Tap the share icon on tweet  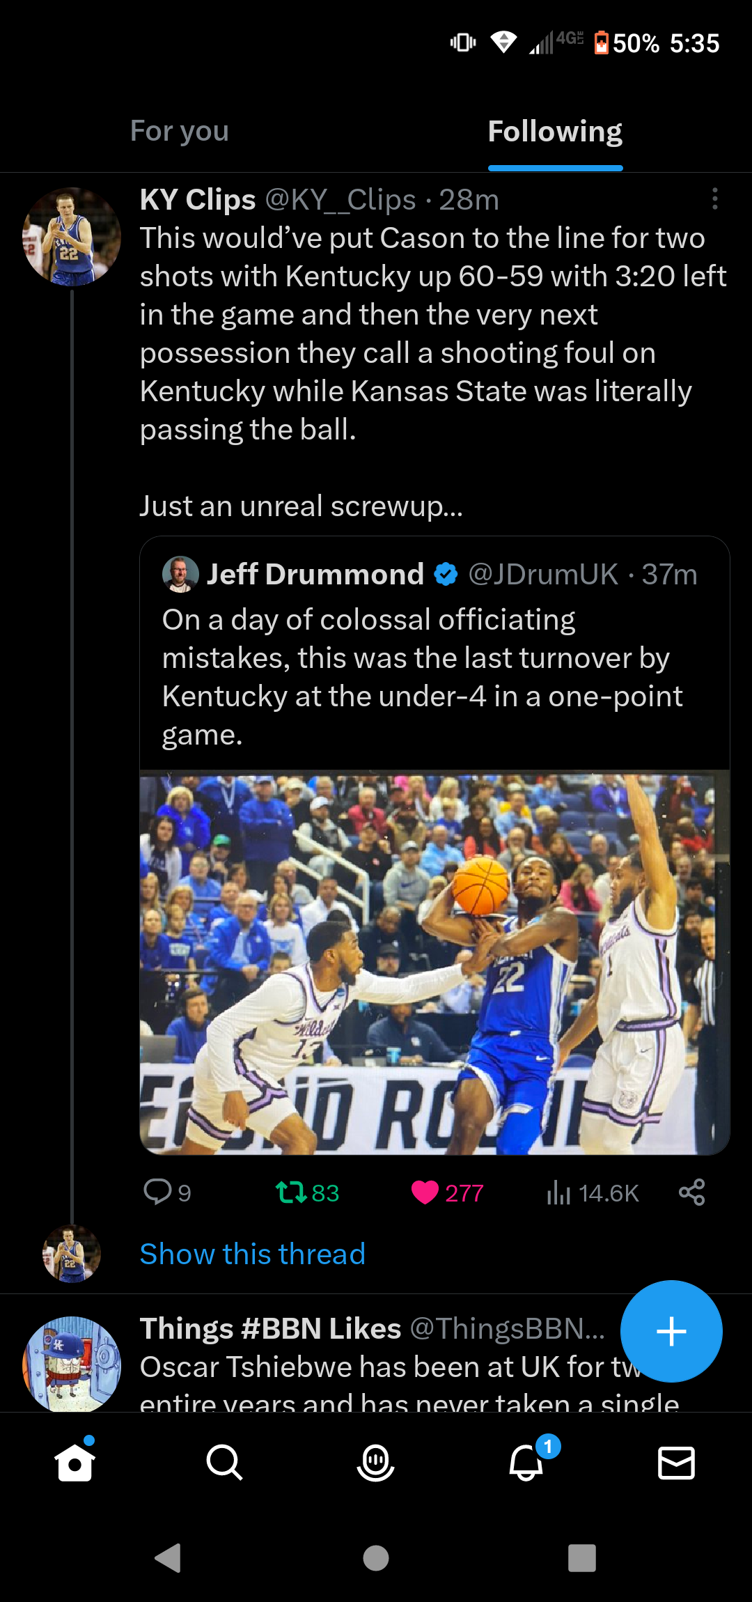pos(691,1192)
